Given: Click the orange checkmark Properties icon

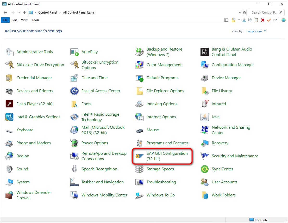Looking at the screenshot, I should click(269, 20).
